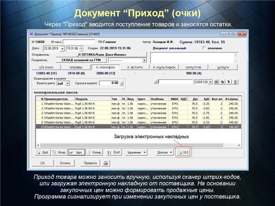
Task: Click the Доб. add row button
Action: 42,152
